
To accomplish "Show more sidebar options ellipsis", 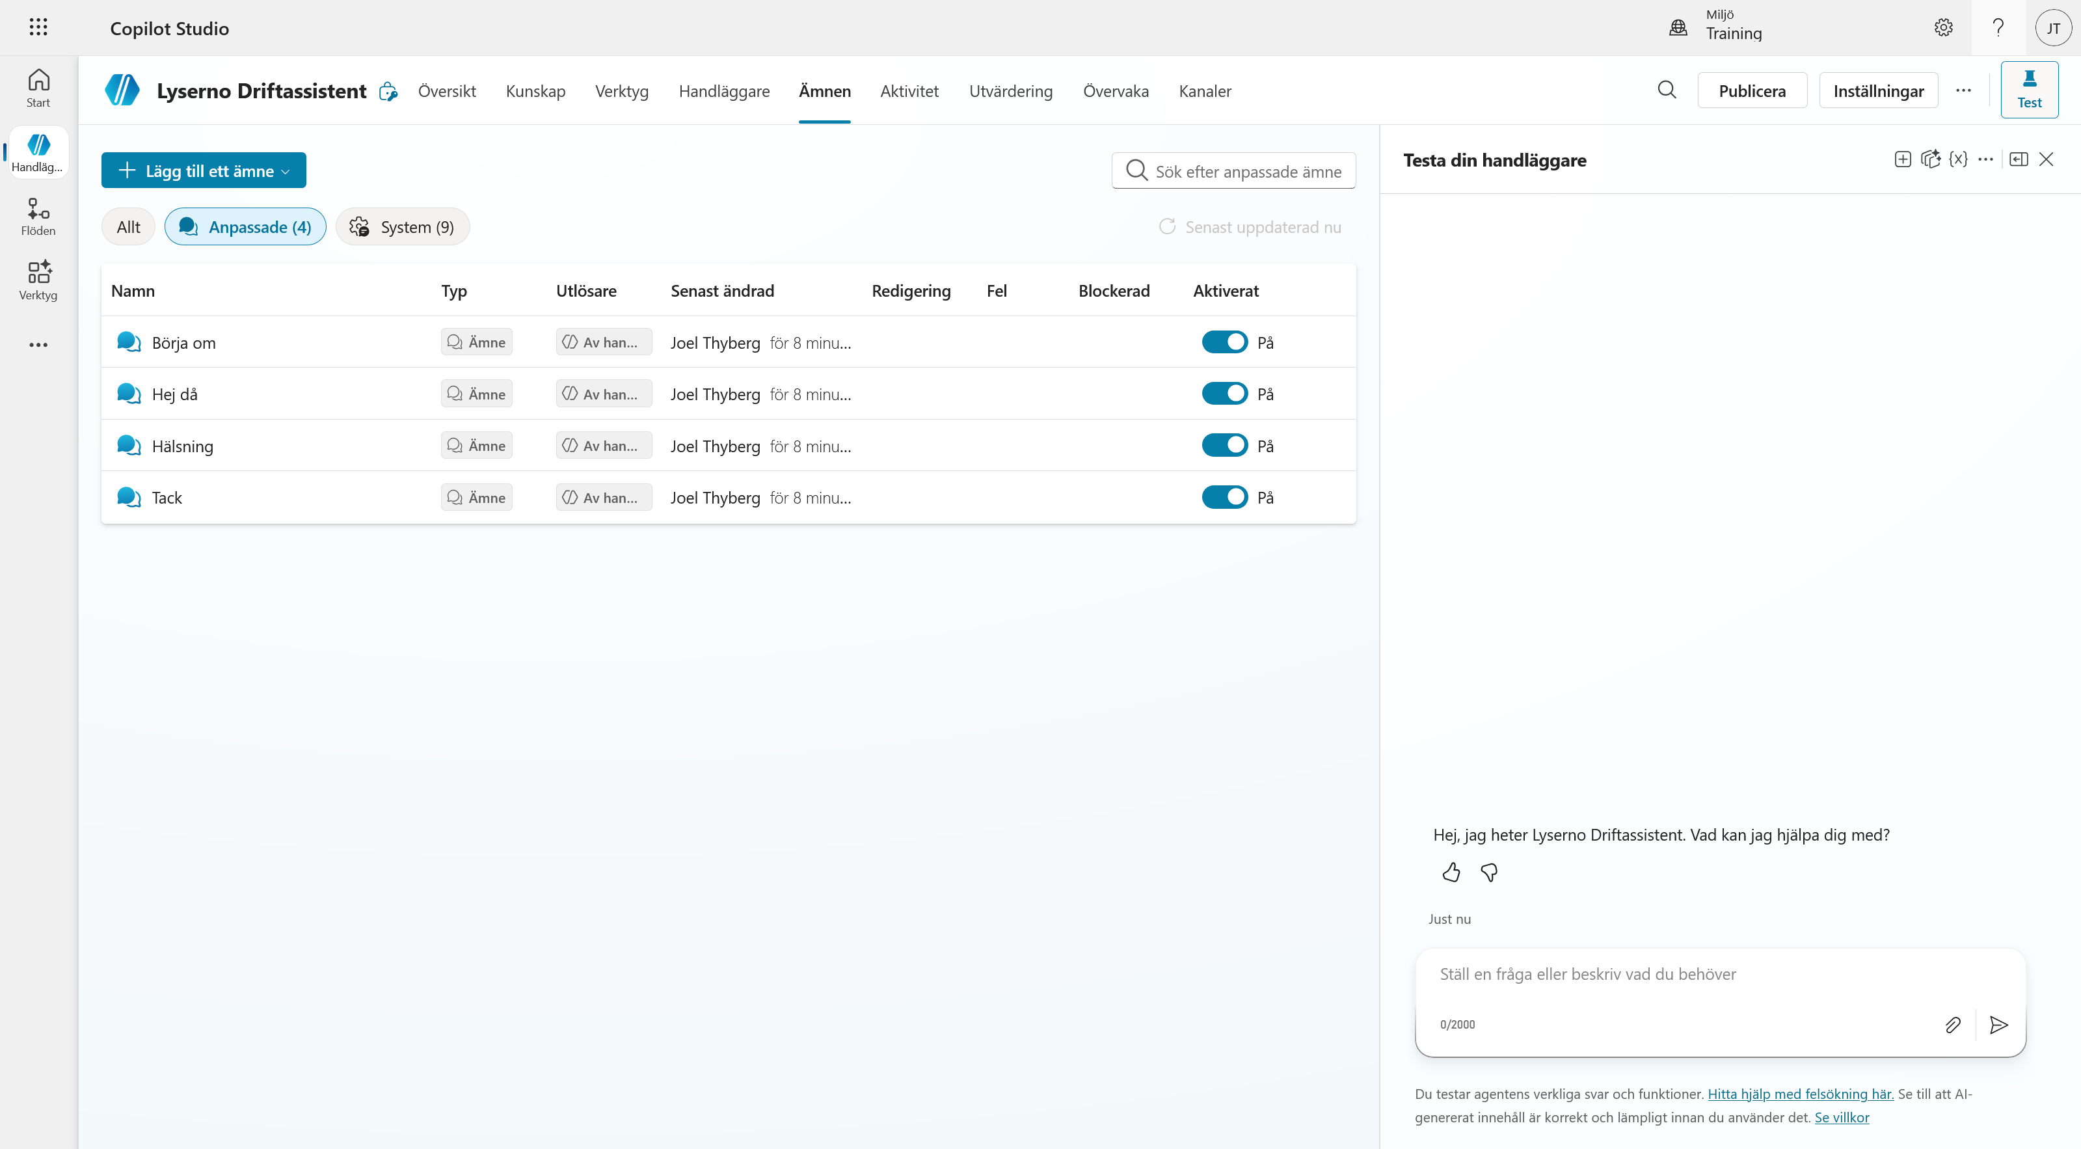I will pos(38,345).
